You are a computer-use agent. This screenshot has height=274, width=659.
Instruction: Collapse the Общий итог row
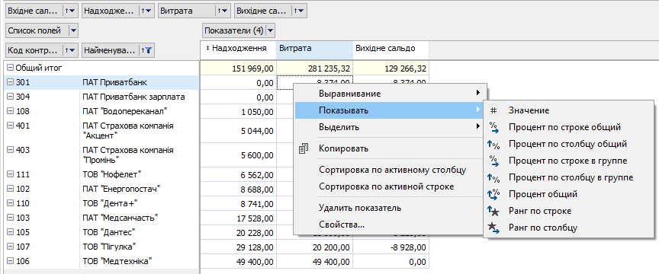tap(10, 68)
